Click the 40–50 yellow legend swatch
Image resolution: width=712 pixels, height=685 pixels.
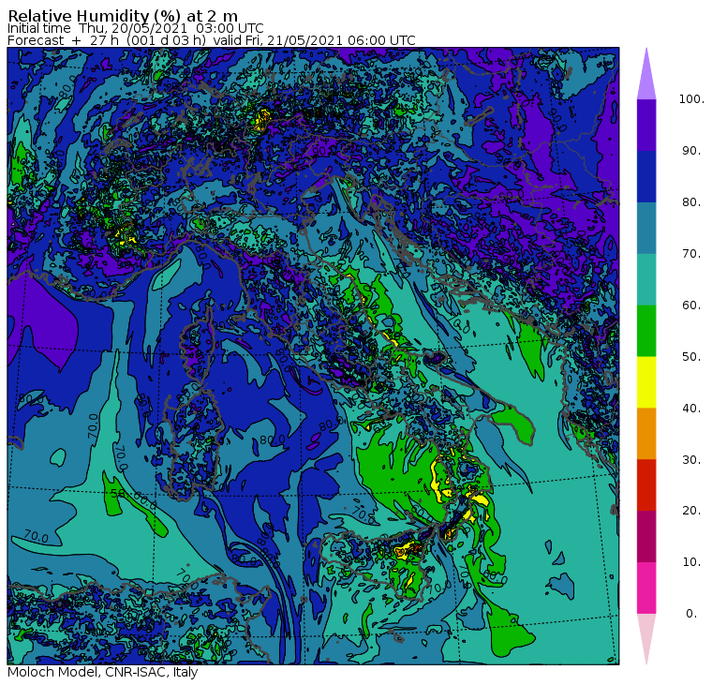point(646,382)
